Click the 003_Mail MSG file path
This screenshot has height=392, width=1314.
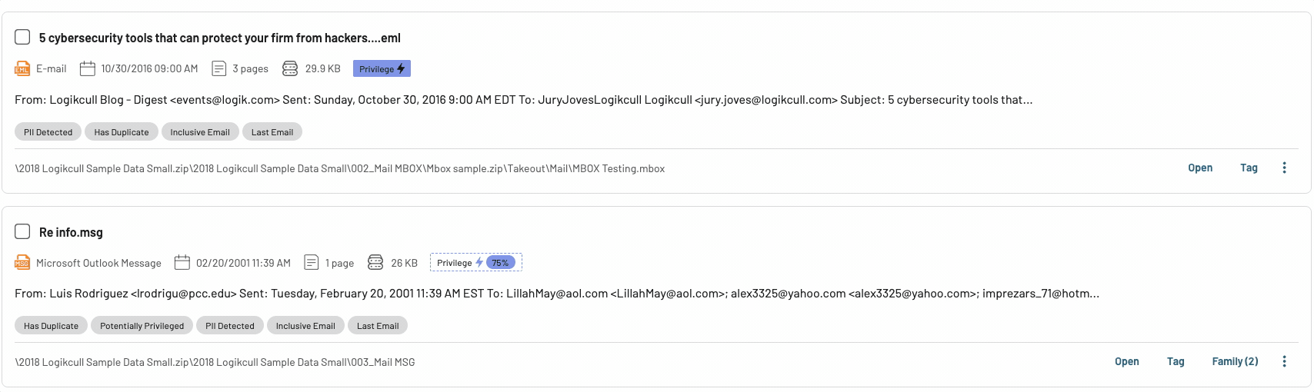tap(215, 362)
